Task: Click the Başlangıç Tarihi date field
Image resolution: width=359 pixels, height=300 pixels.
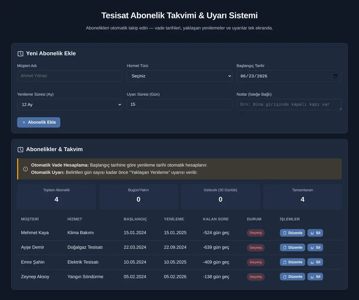Action: pyautogui.click(x=289, y=76)
